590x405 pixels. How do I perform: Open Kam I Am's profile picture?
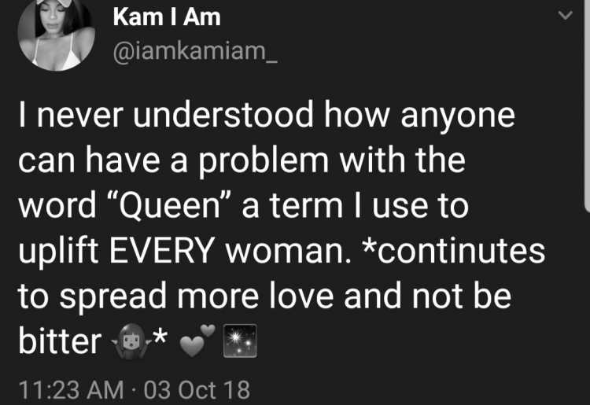[x=56, y=34]
